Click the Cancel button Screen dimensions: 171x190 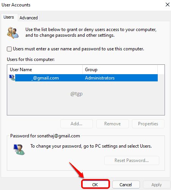126,185
